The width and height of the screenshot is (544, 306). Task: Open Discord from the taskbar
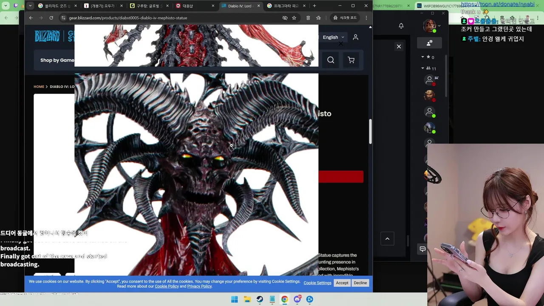[297, 299]
